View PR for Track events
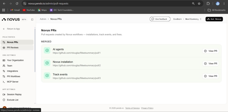The image size is (228, 112). pyautogui.click(x=210, y=76)
